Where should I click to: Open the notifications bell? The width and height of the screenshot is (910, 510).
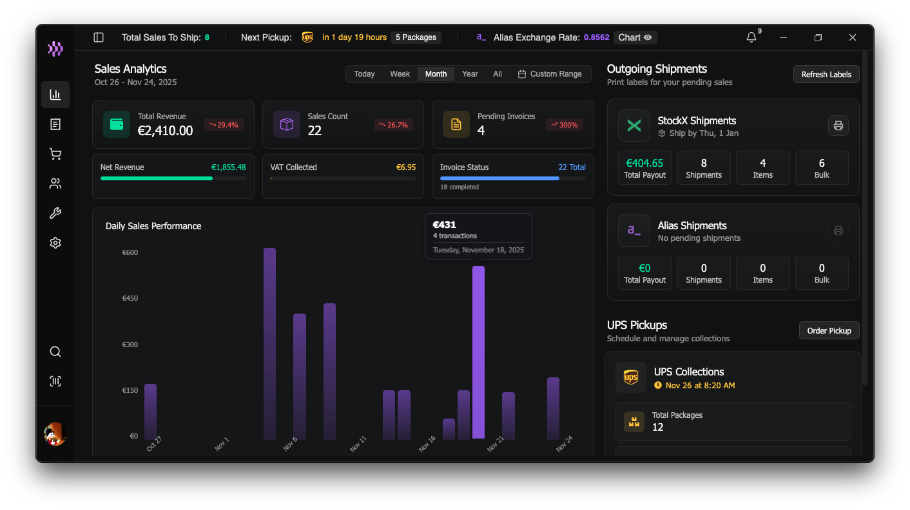[751, 37]
